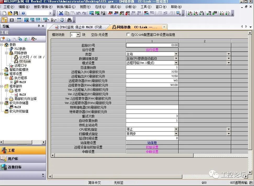Open the 数据链接类型 dropdown
Image resolution: width=254 pixels, height=186 pixels.
[x=176, y=58]
